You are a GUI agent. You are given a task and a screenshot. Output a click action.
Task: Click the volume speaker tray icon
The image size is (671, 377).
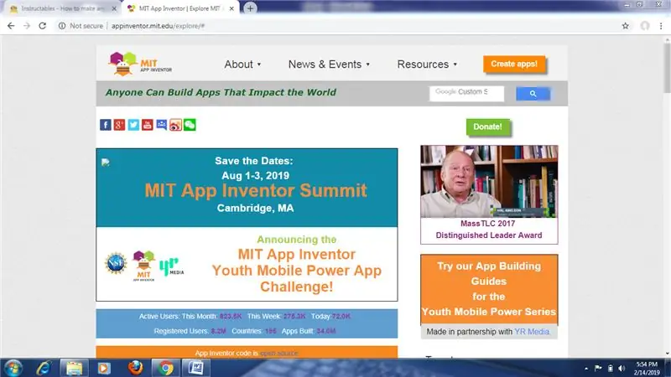(622, 369)
